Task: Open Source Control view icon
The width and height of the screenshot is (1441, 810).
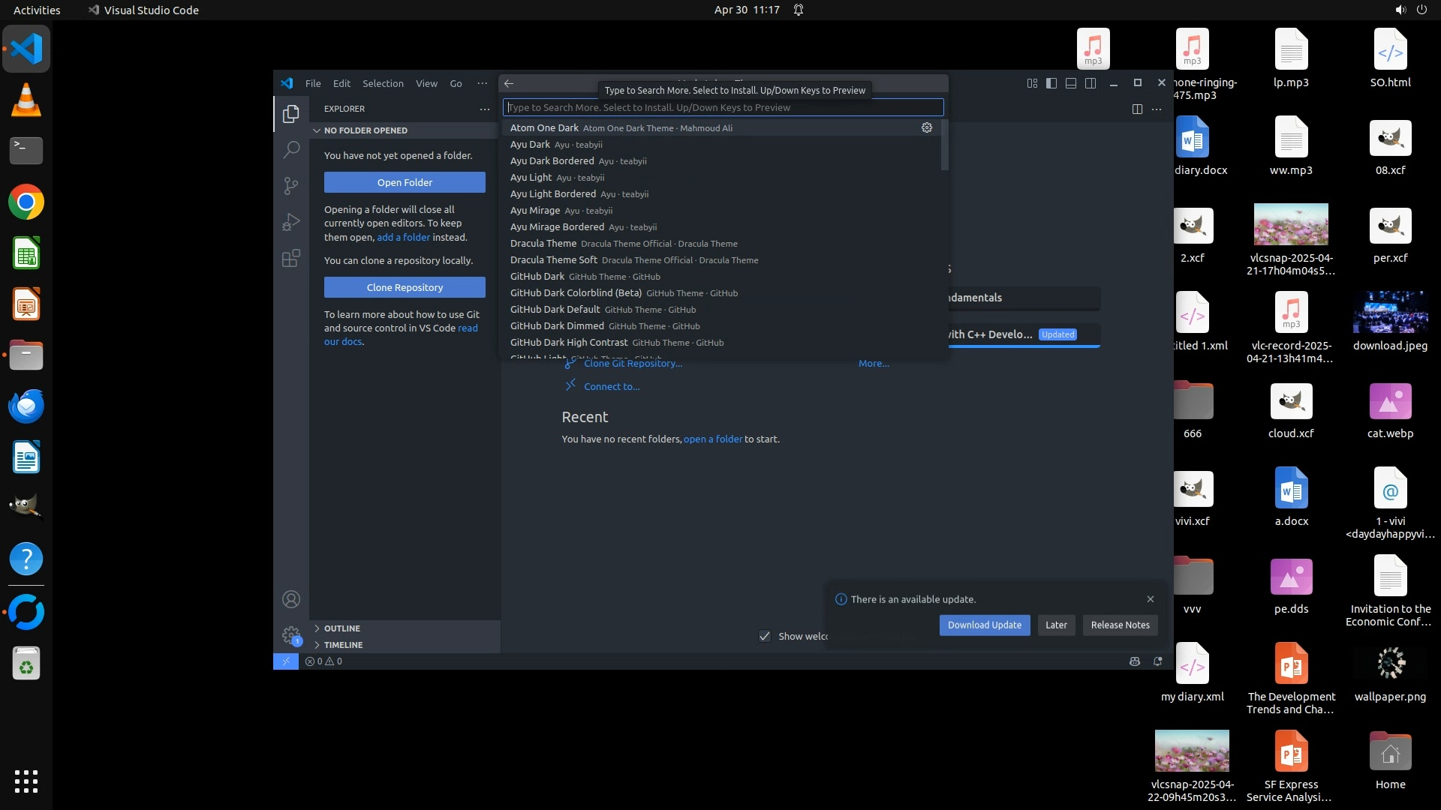Action: click(x=291, y=185)
